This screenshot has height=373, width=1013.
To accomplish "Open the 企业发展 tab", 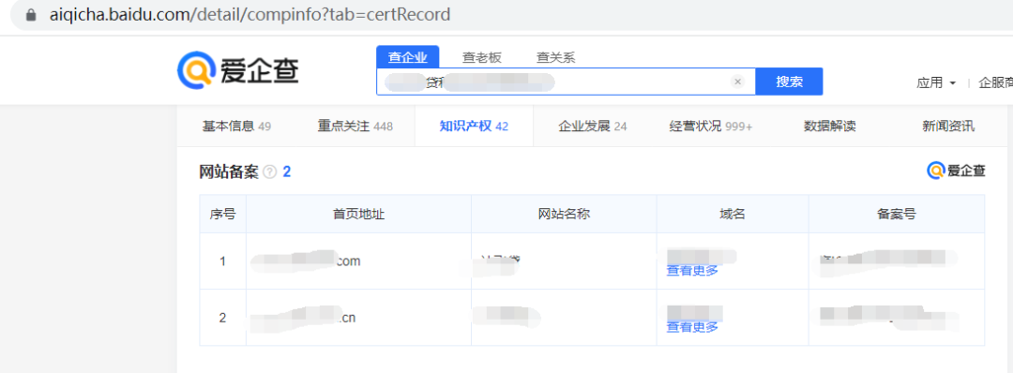I will [593, 126].
